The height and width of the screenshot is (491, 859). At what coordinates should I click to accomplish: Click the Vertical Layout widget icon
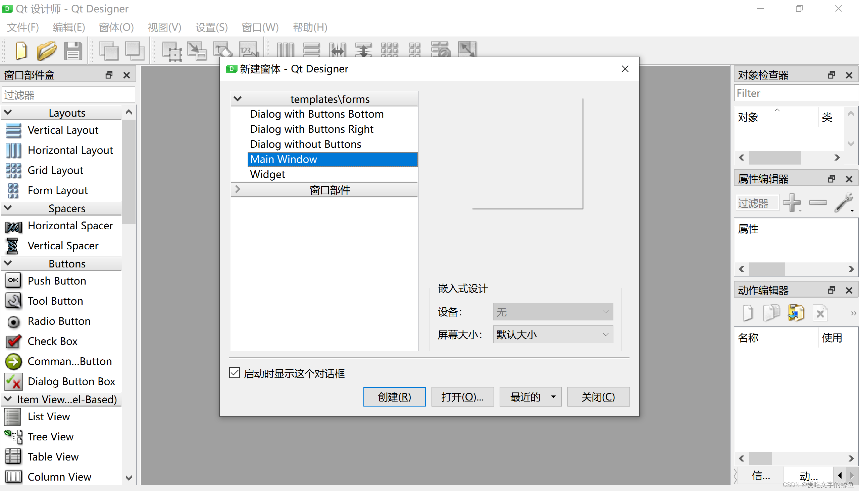(13, 130)
